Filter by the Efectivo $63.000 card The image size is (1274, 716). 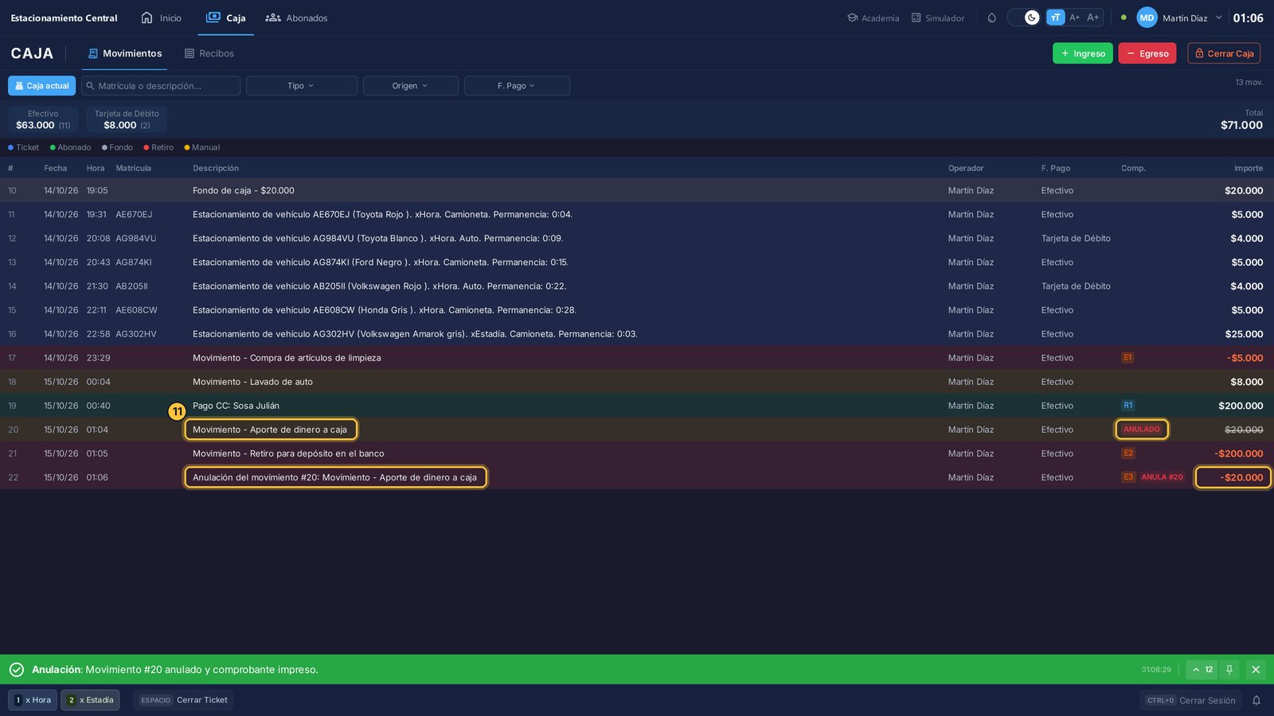point(43,119)
